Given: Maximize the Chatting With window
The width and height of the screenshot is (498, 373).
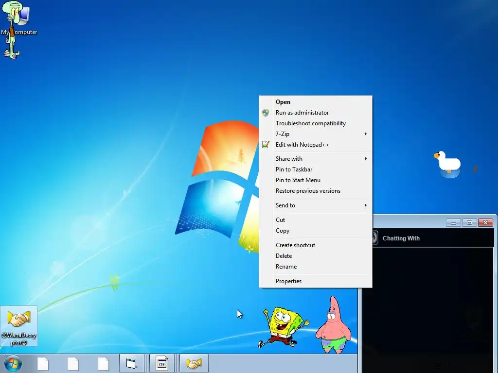Looking at the screenshot, I should click(469, 223).
